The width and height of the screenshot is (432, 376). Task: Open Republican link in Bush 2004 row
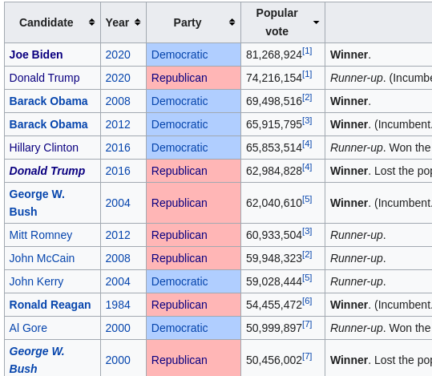click(x=180, y=203)
